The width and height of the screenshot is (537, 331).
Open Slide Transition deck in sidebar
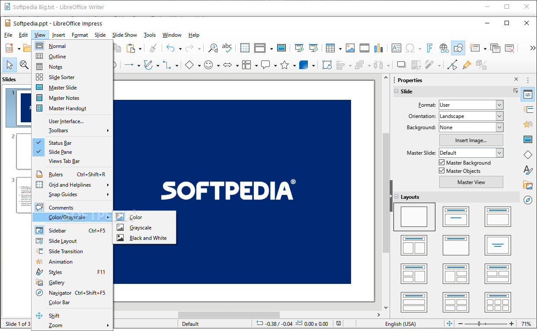pyautogui.click(x=527, y=110)
